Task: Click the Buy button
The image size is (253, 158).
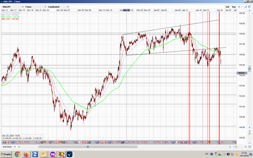Action: [x=234, y=7]
